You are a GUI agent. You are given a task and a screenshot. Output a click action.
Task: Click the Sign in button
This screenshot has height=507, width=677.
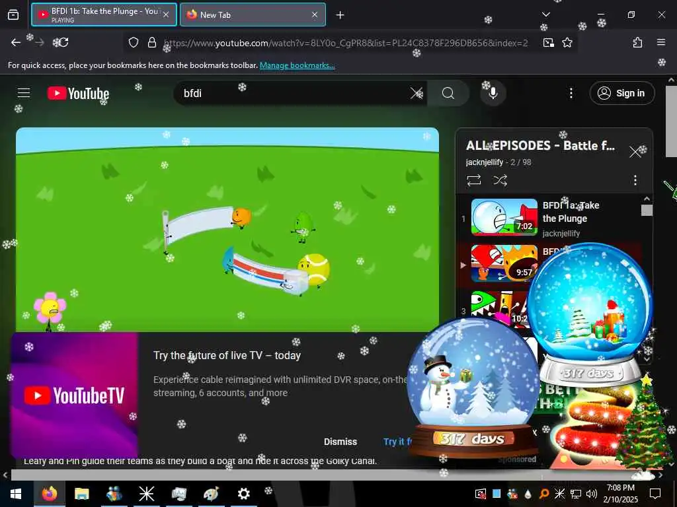tap(621, 93)
